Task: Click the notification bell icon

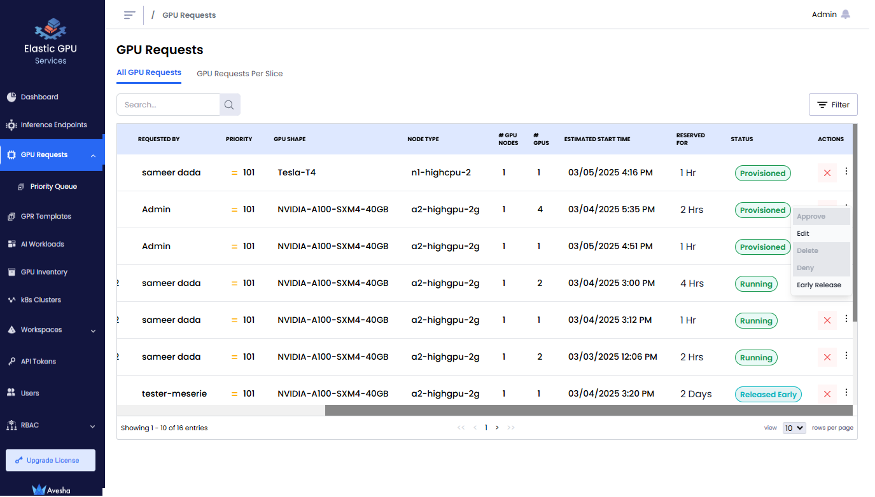Action: click(x=845, y=15)
